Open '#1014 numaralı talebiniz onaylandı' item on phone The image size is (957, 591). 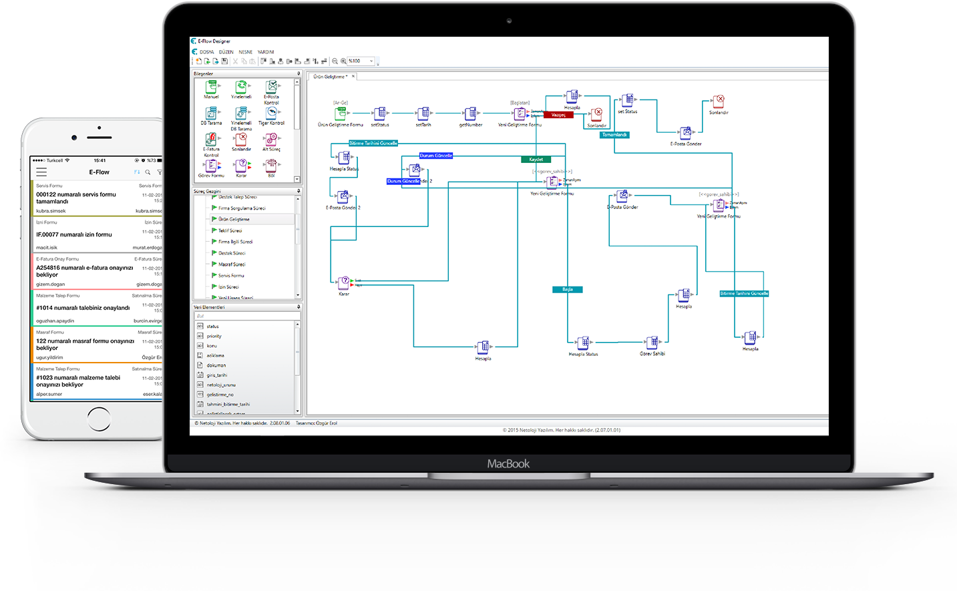[x=97, y=308]
